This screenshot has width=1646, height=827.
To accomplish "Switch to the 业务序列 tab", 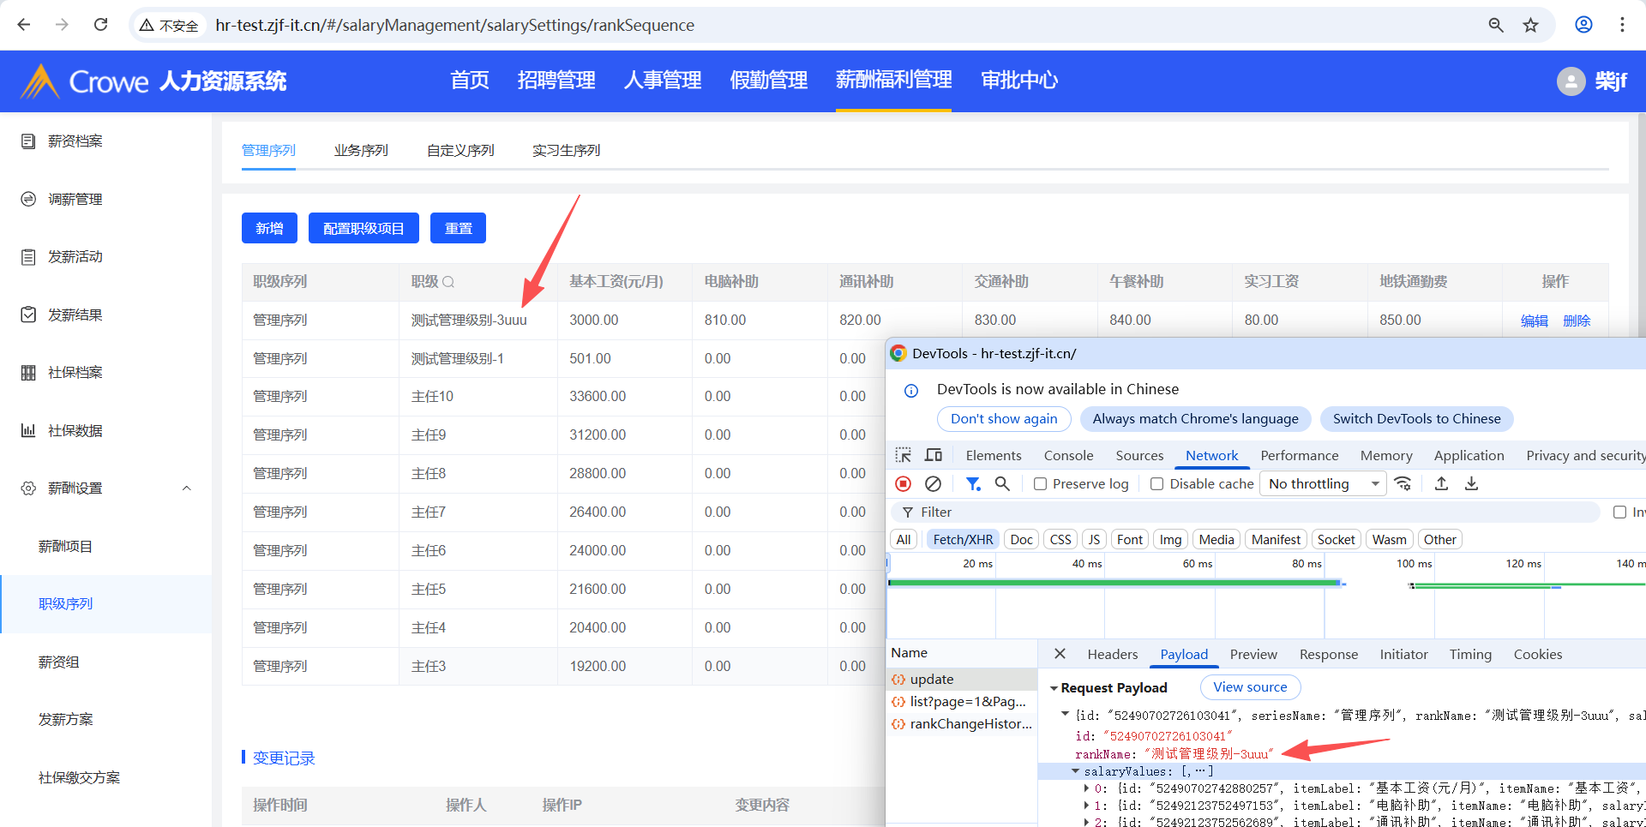I will (x=361, y=151).
